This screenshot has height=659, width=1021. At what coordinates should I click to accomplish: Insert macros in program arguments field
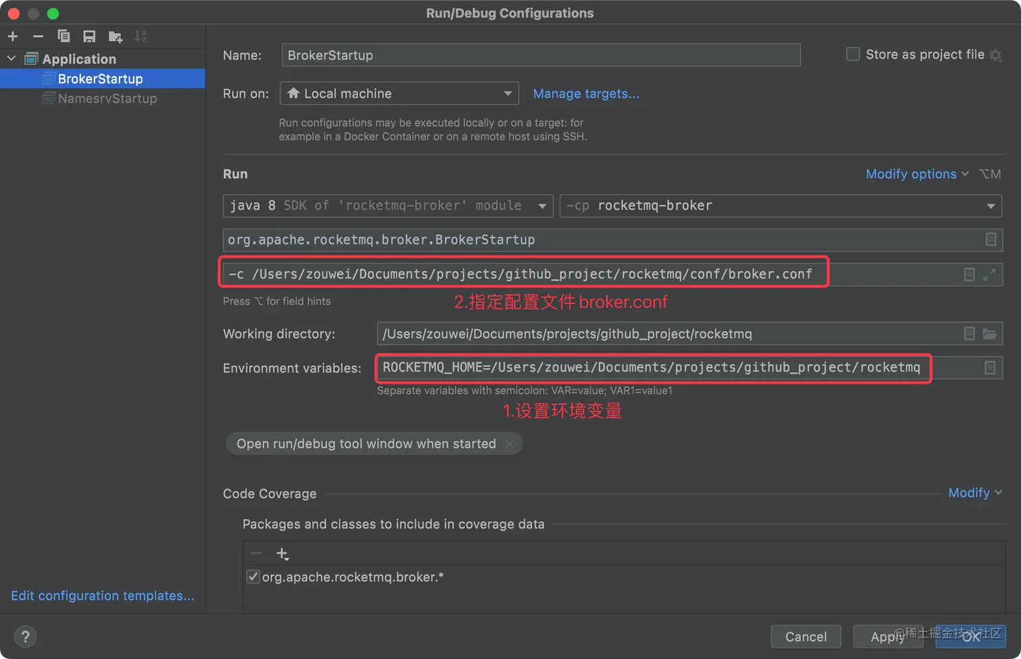(x=969, y=275)
